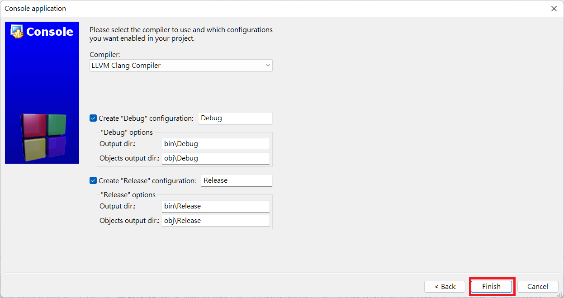Viewport: 564px width, 298px height.
Task: Click the "Release" options group label
Action: [x=128, y=195]
